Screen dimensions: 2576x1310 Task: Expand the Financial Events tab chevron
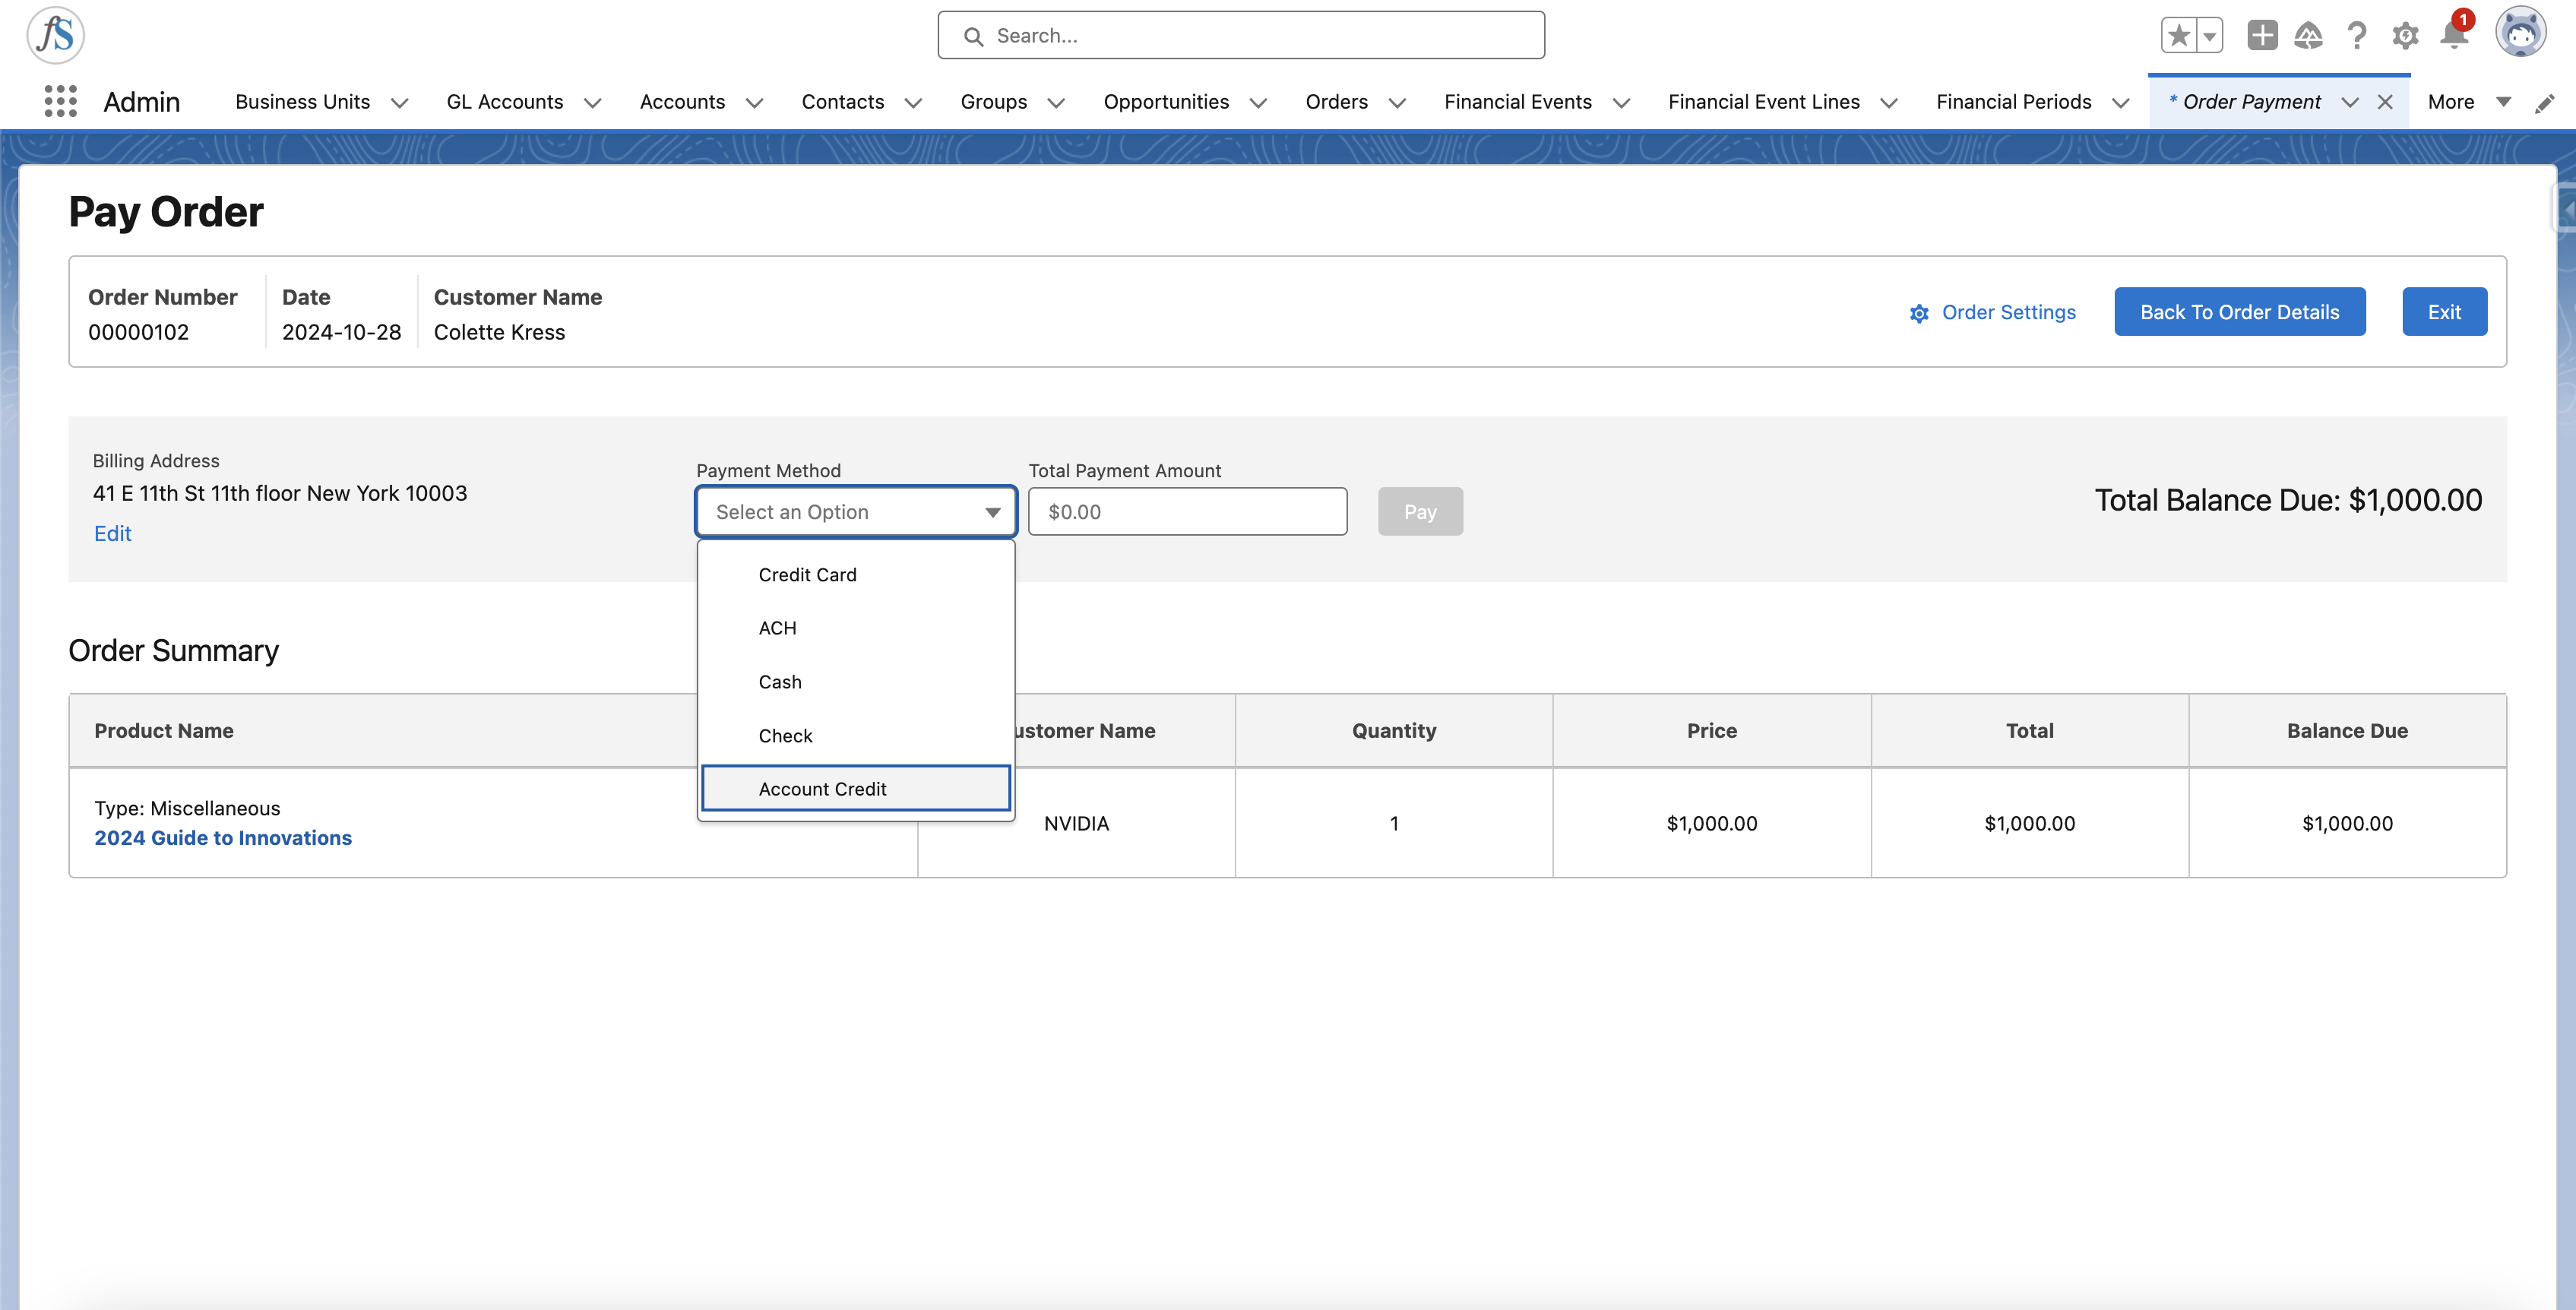1621,103
